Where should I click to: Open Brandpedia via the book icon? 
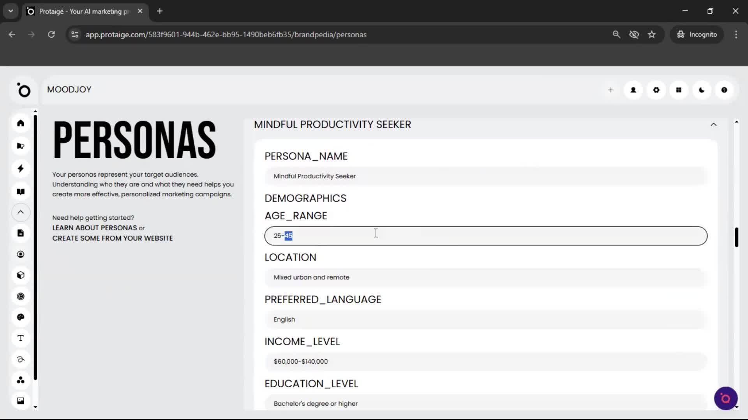20,191
